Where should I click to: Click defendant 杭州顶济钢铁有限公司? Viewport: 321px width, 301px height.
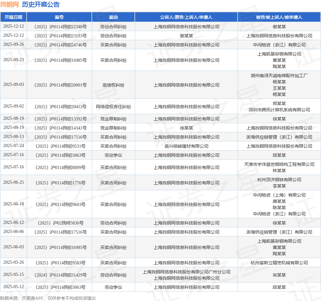(279, 180)
